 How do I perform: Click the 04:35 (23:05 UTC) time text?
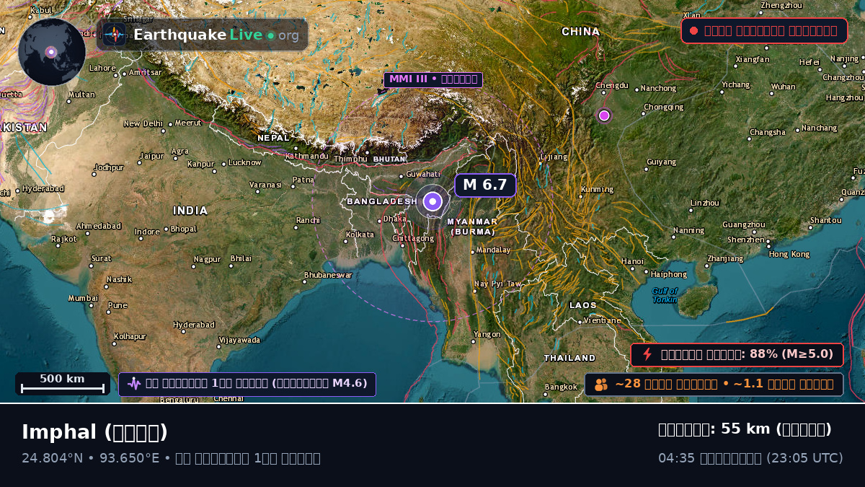tap(750, 458)
